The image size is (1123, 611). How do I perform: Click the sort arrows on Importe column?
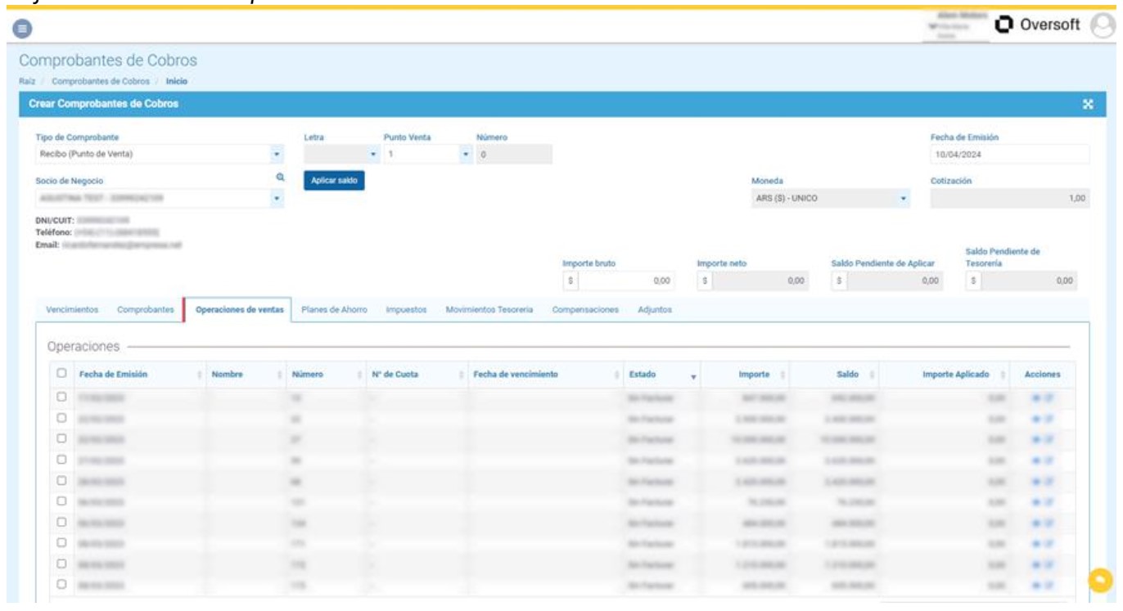782,375
